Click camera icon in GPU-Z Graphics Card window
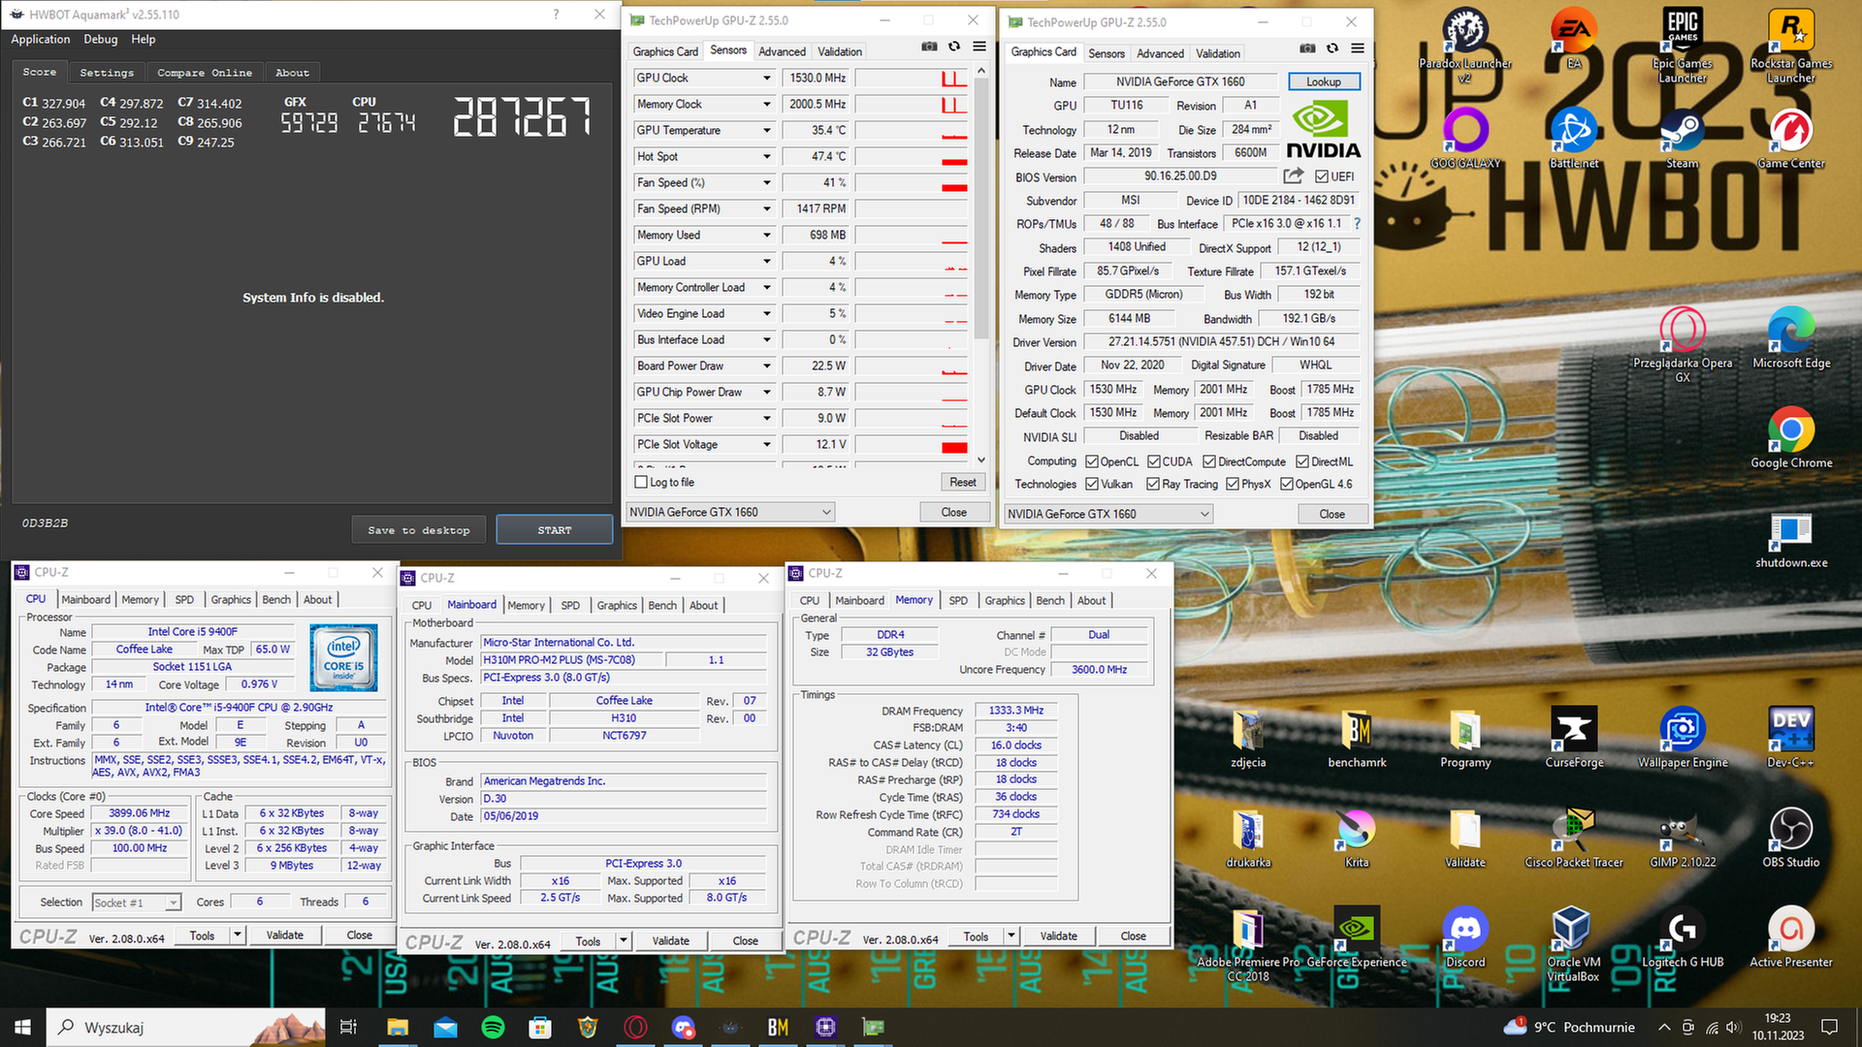Image resolution: width=1862 pixels, height=1047 pixels. (1307, 48)
